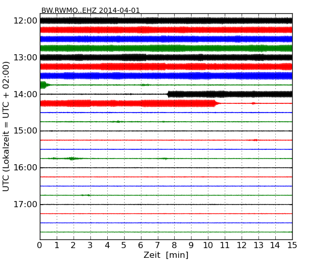Click the thick green 12:45 seismogram trace
Viewport: 332px width, 266px height.
tap(166, 49)
